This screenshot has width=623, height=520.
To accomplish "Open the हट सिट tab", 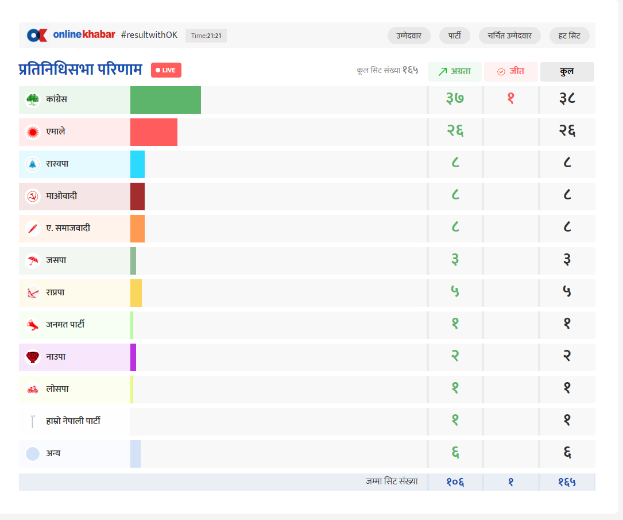I will [570, 36].
